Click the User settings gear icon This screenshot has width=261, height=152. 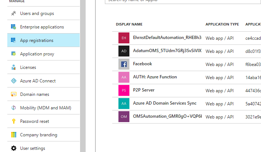(14, 148)
